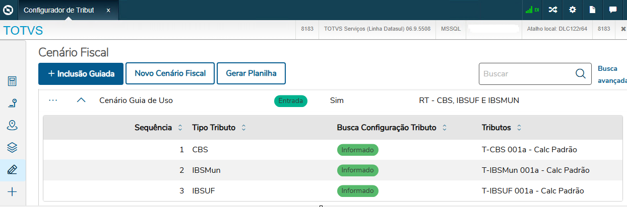The width and height of the screenshot is (627, 207).
Task: Close the Configurador de Tribut tab
Action: pyautogui.click(x=108, y=10)
